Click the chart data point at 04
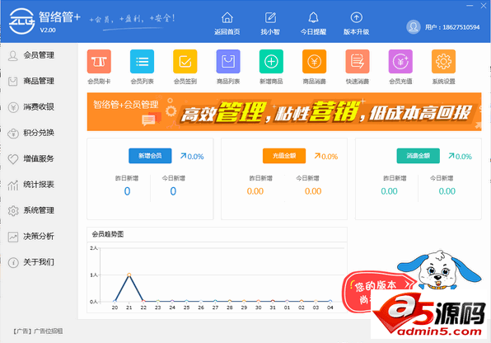Image resolution: width=491 pixels, height=343 pixels. click(330, 301)
